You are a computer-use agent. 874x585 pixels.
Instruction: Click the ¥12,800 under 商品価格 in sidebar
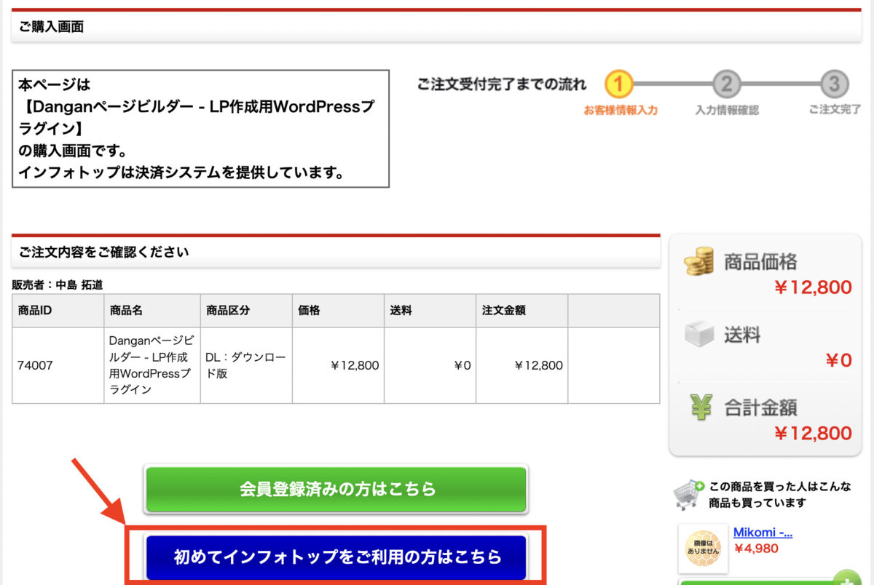click(813, 287)
